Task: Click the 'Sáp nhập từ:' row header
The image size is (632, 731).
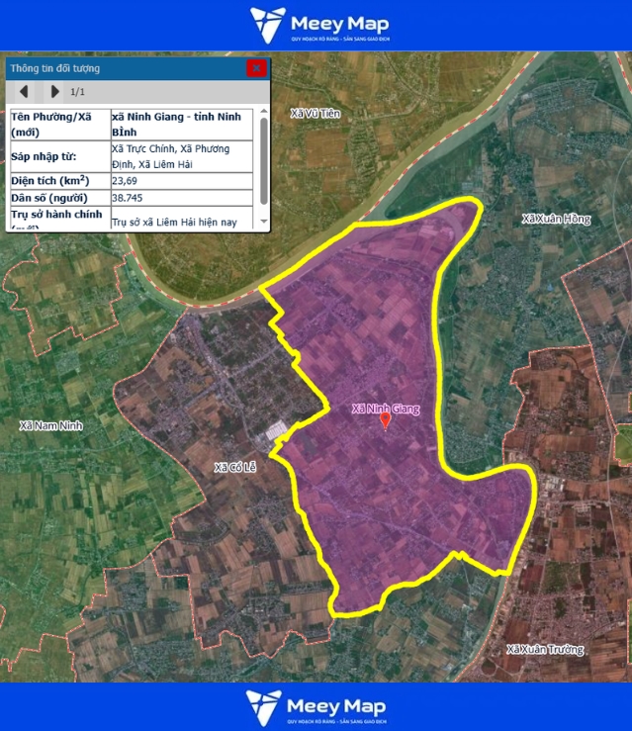Action: tap(57, 156)
